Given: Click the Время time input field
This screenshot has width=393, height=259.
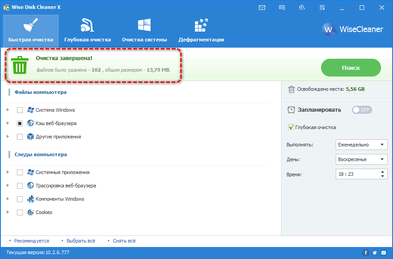Looking at the screenshot, I should [x=355, y=174].
